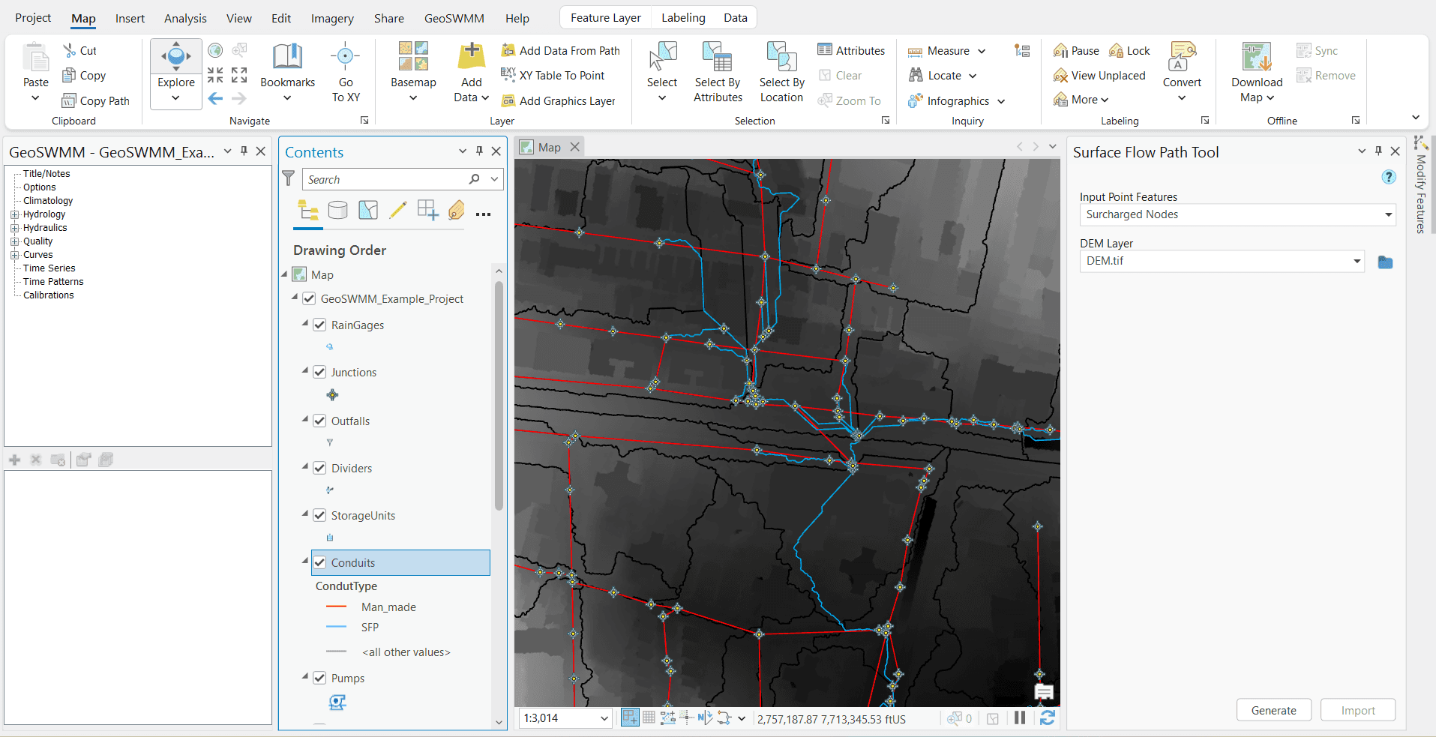Switch to the Imagery ribbon tab
The height and width of the screenshot is (737, 1436).
(331, 17)
